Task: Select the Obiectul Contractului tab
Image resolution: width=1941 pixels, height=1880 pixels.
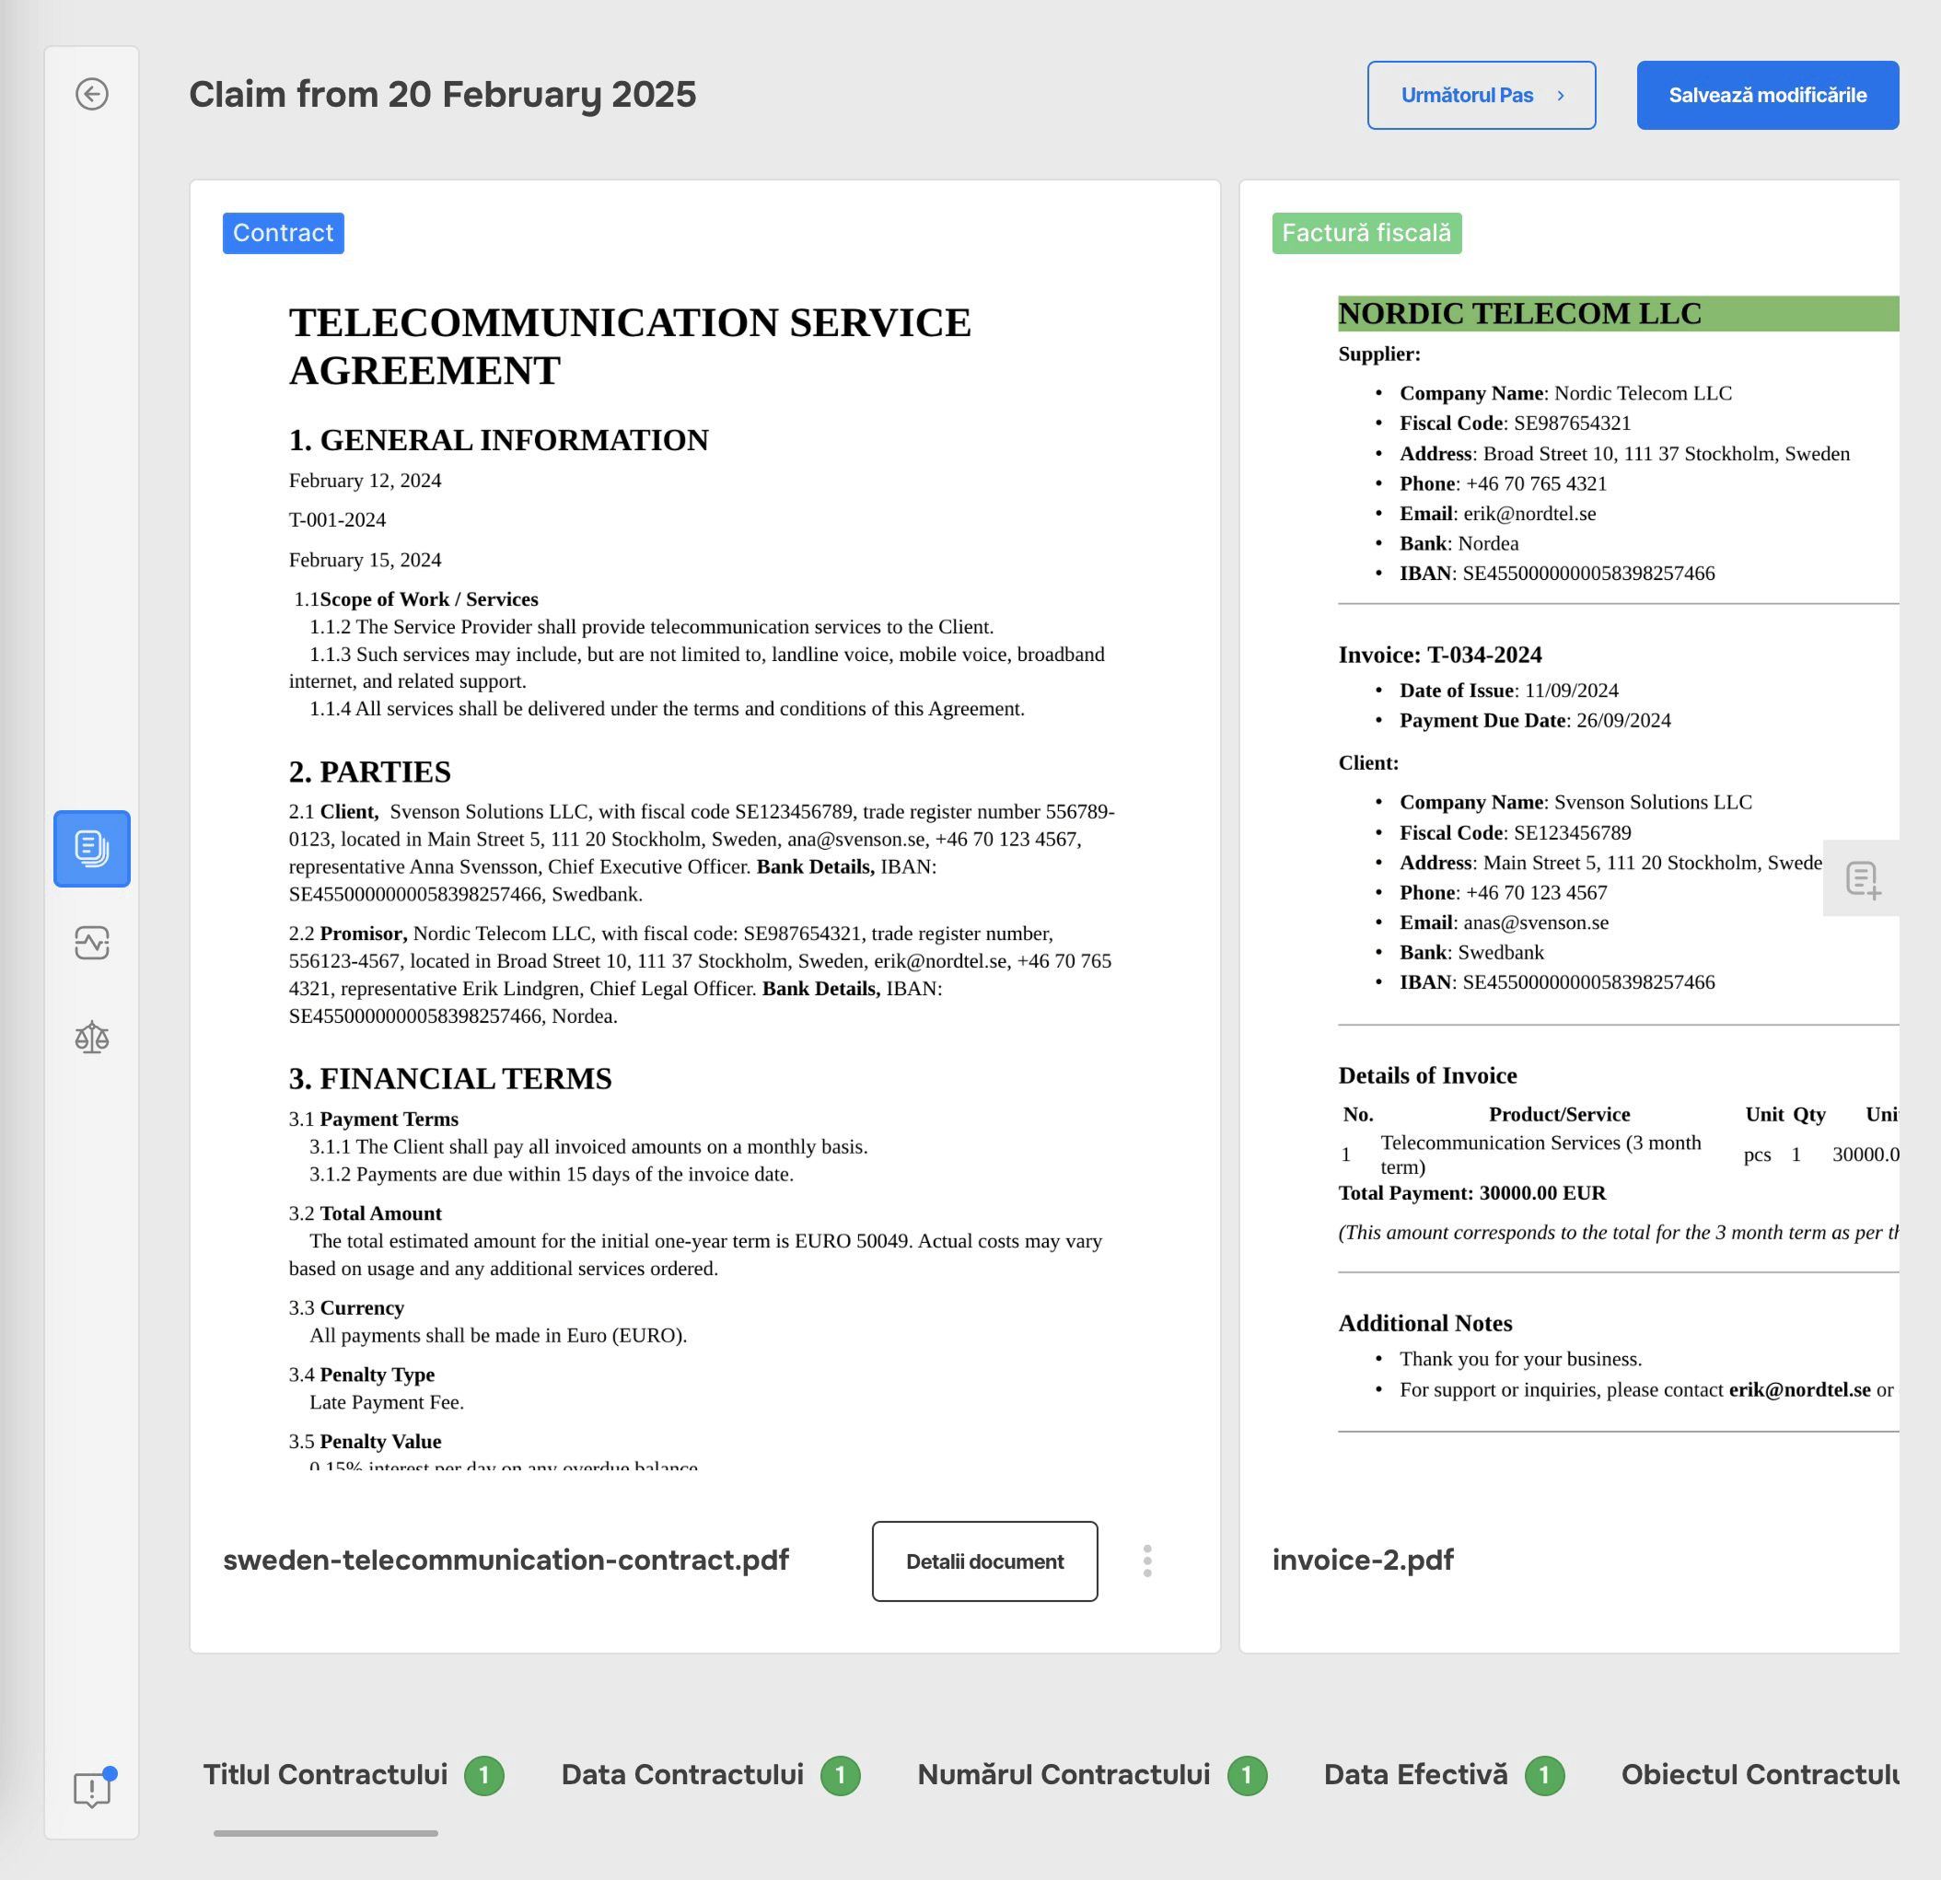Action: [x=1760, y=1774]
